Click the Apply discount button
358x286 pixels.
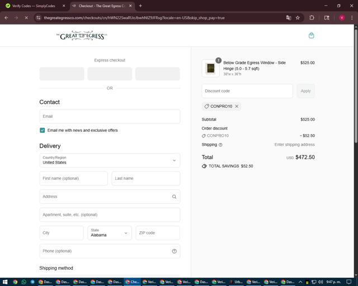click(305, 91)
